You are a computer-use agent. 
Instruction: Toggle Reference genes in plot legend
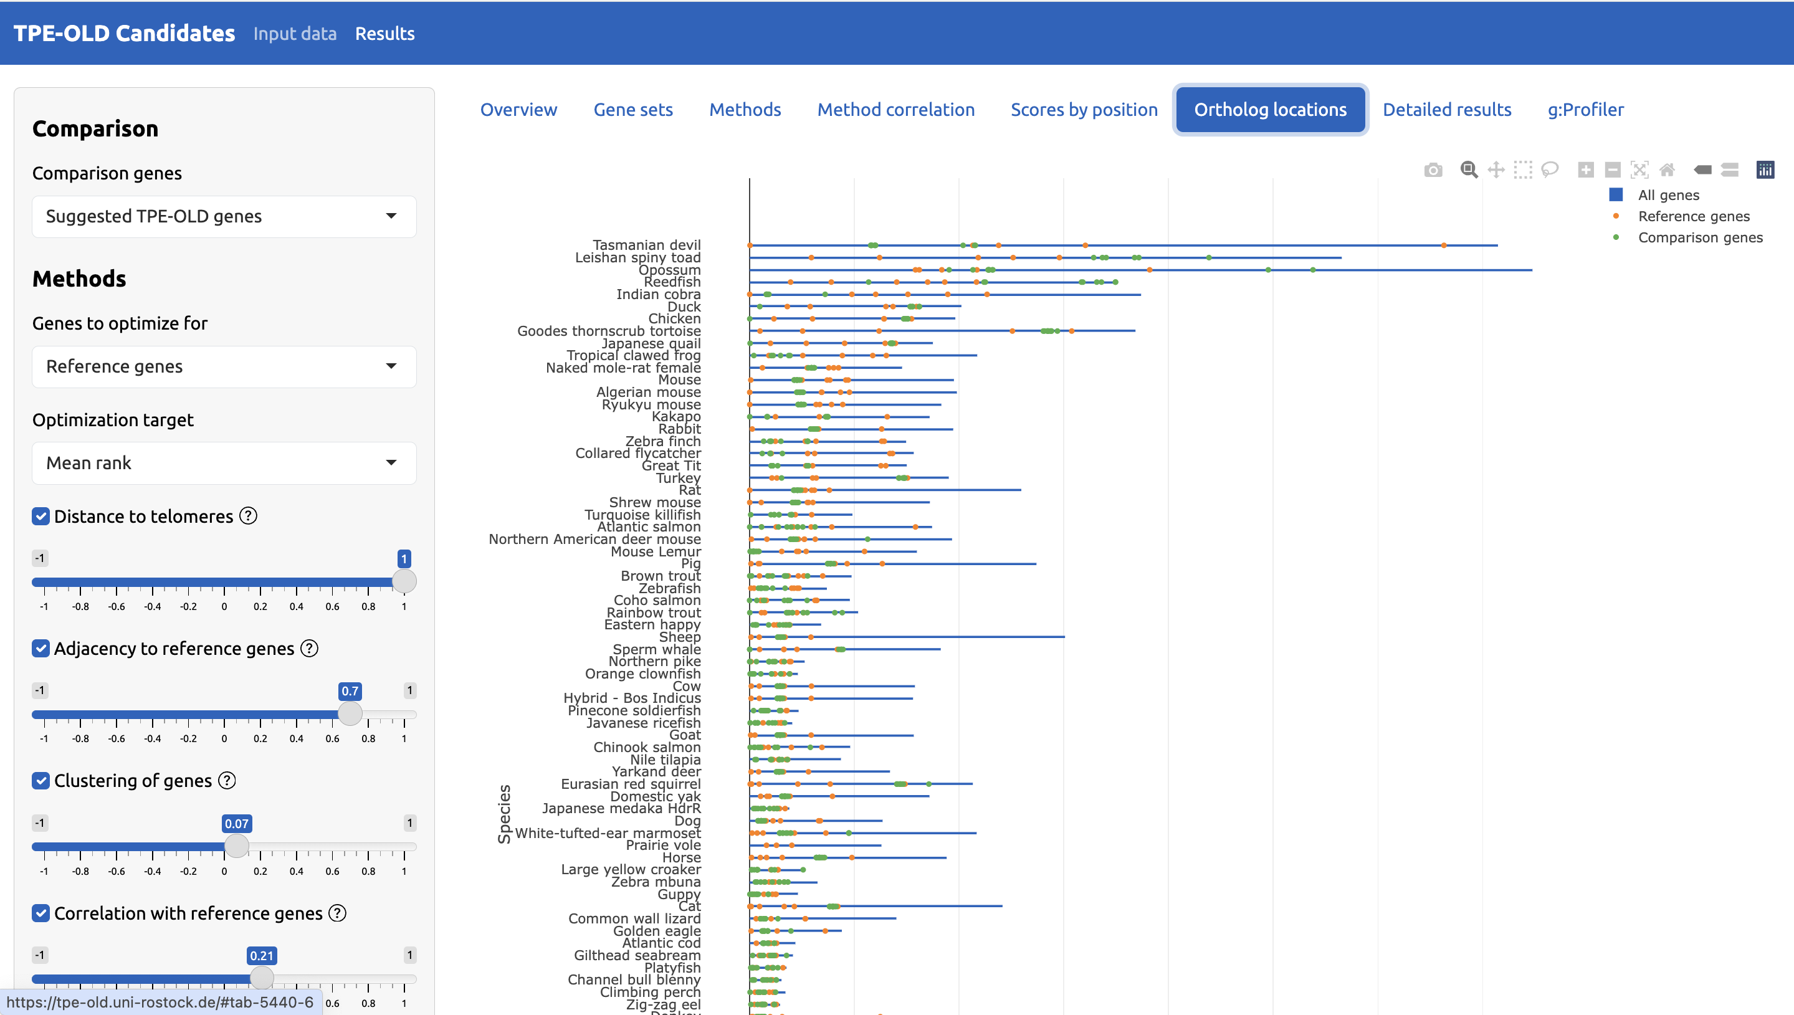[1693, 216]
